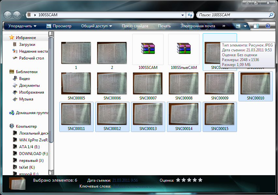
Task: Open the Локальный диск drive
Action: pos(34,133)
